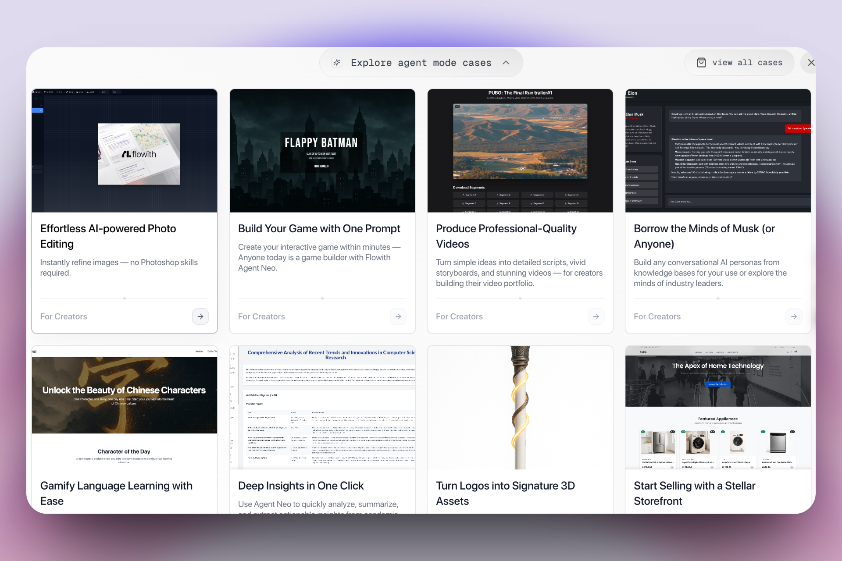The height and width of the screenshot is (561, 842).
Task: Click the Build Your Game with One Prompt title
Action: point(319,229)
